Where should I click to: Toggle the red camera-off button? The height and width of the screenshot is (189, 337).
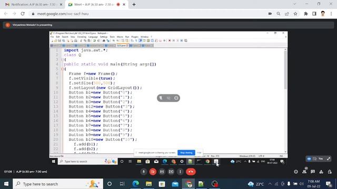pos(153,172)
